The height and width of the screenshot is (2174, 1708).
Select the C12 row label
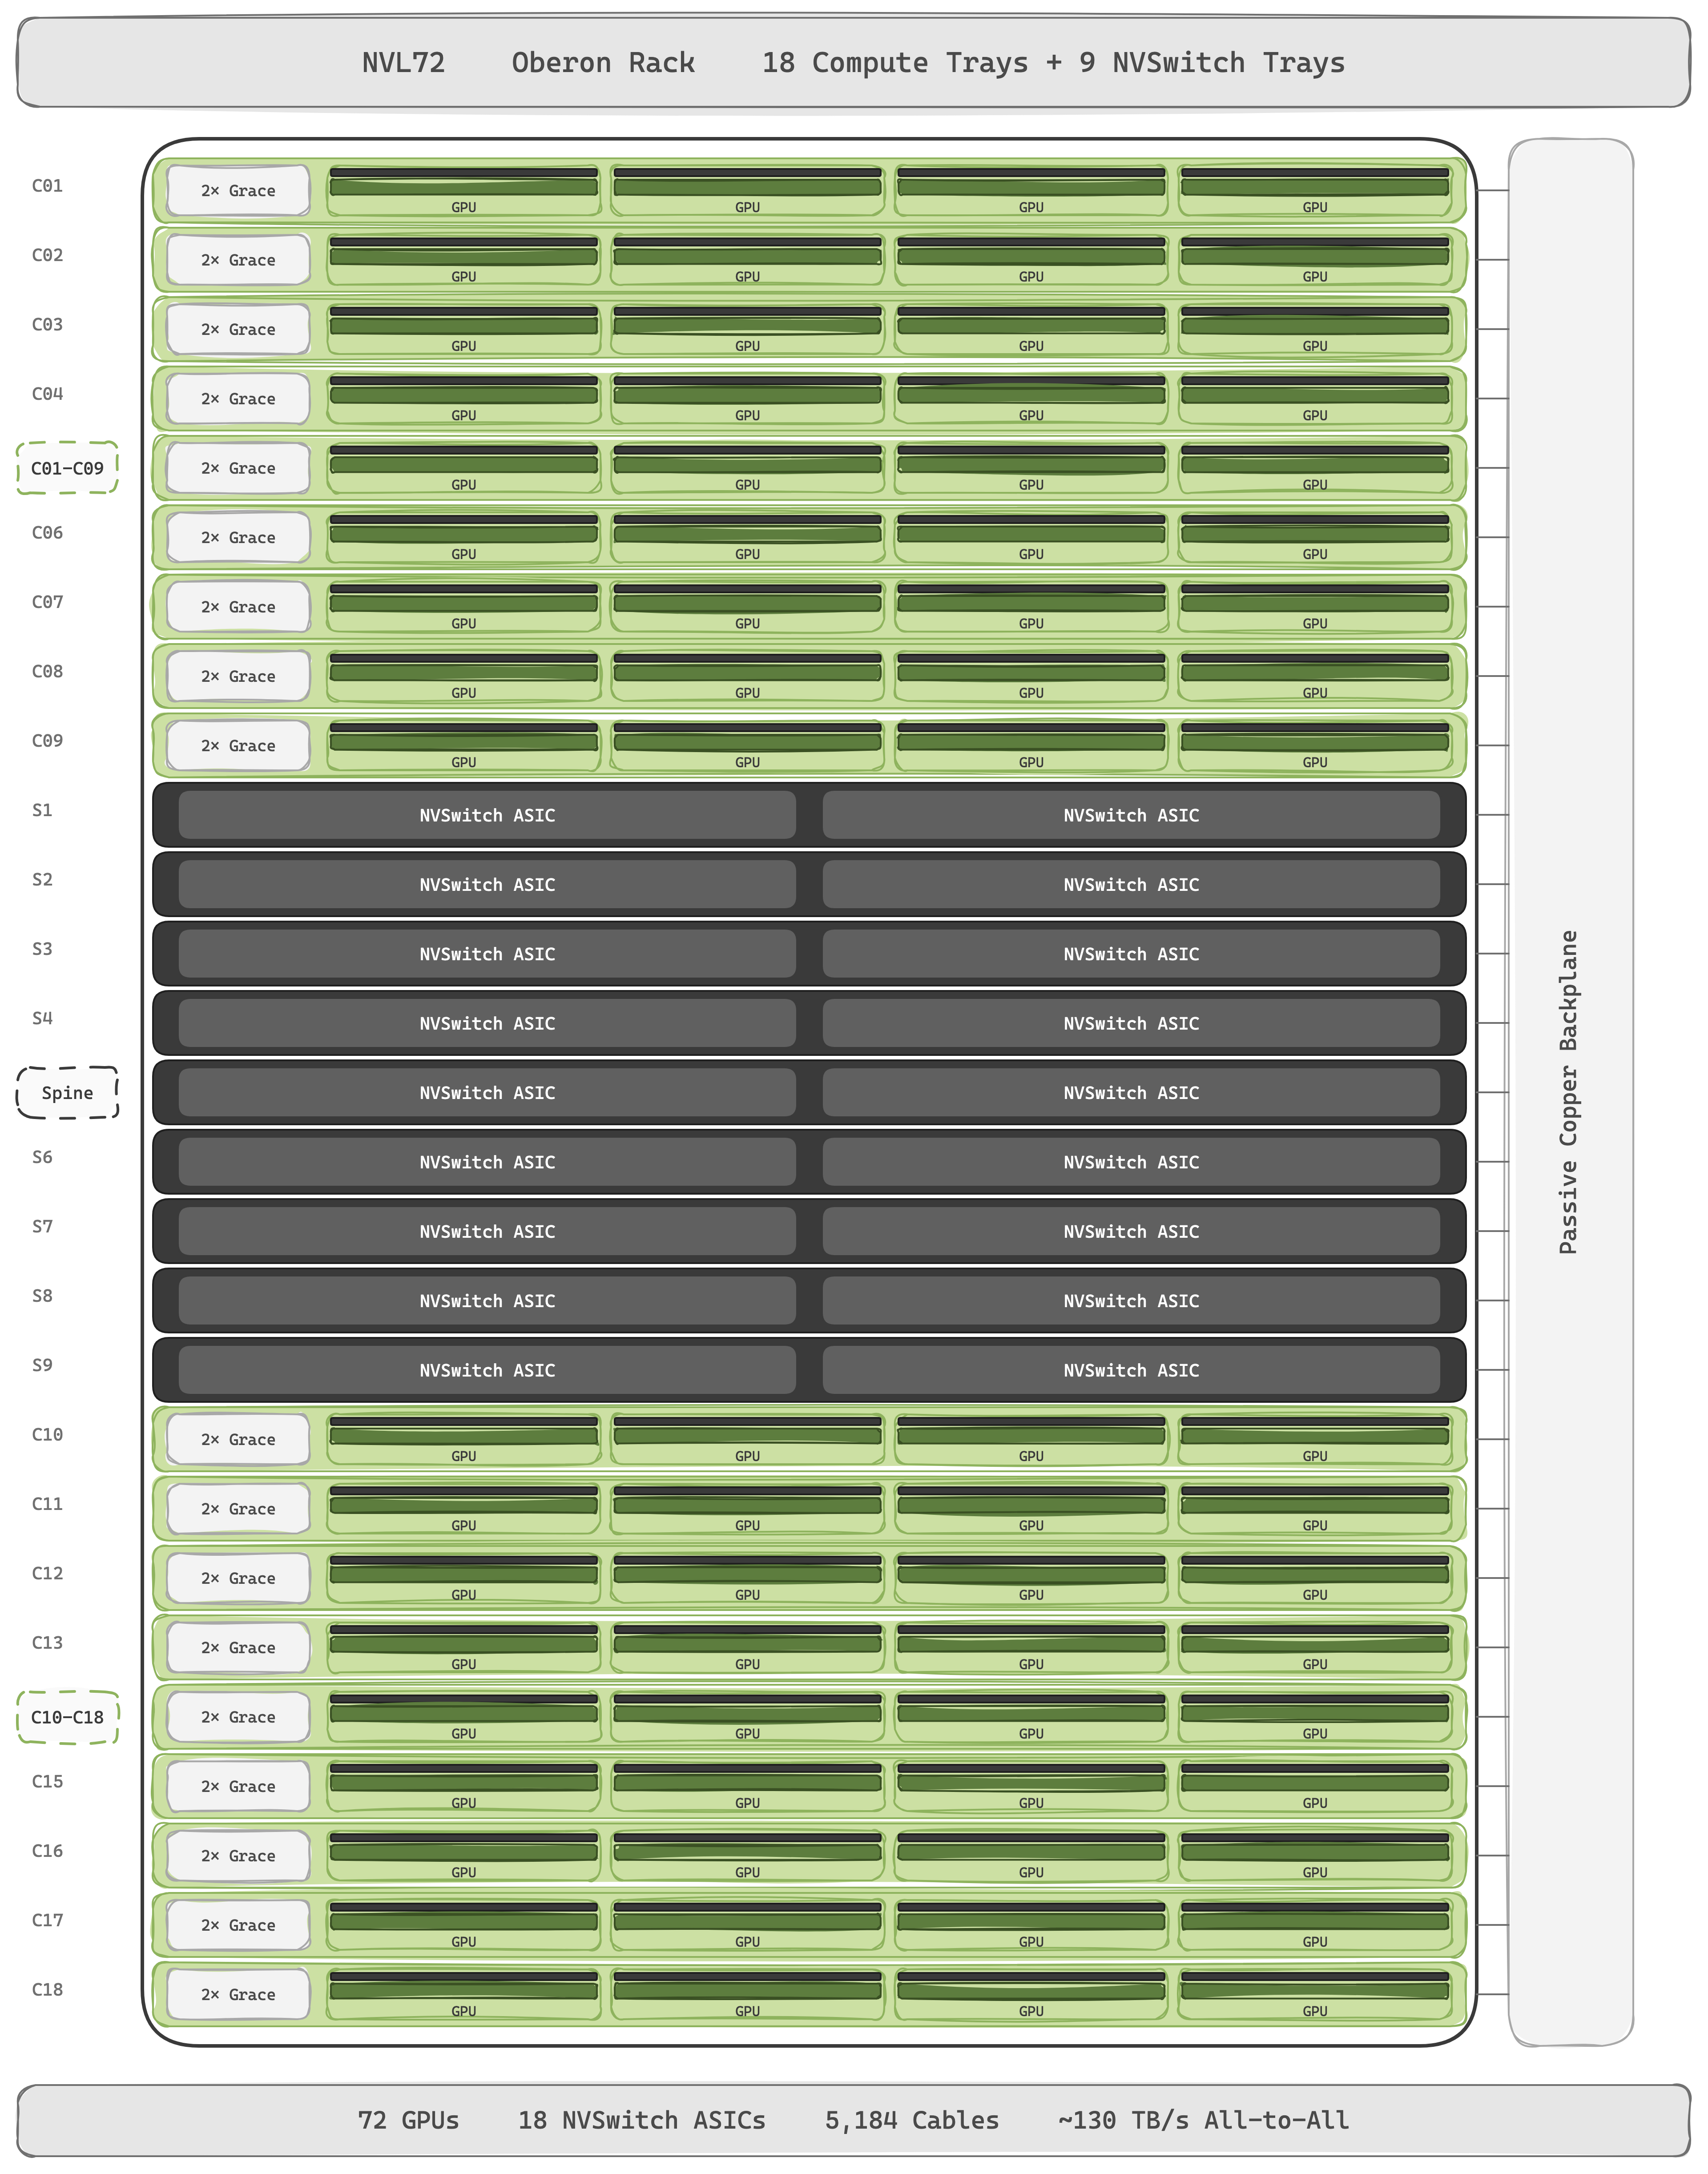tap(47, 1573)
